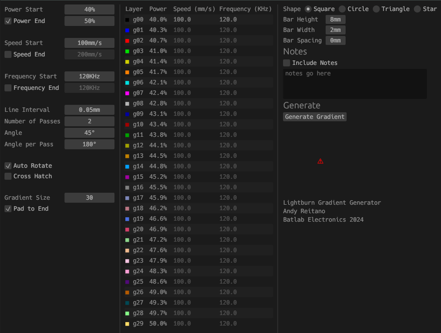Viewport: 441px width, 333px height.
Task: Click the green g03 layer color swatch
Action: coord(127,51)
